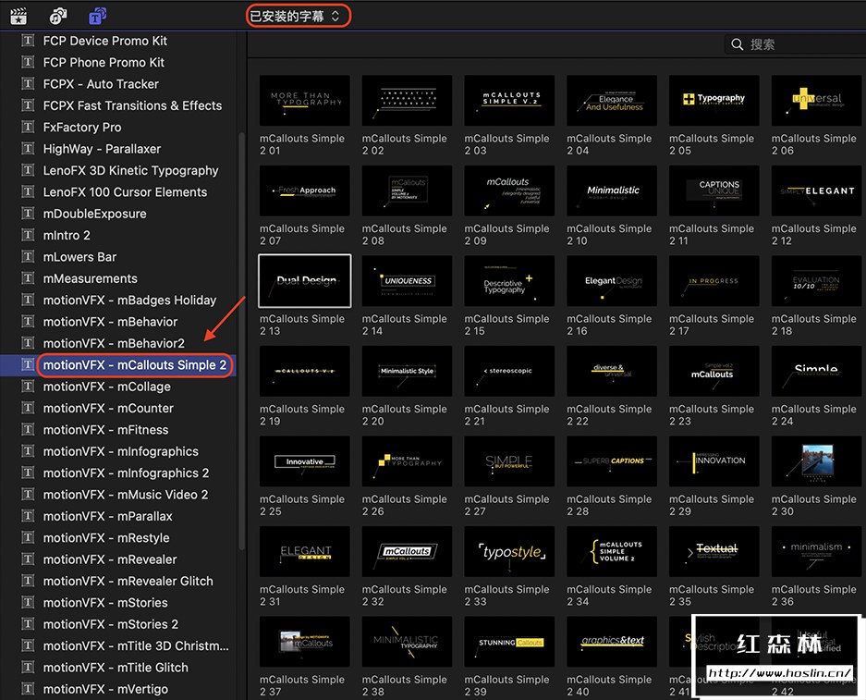Select mCallouts Simple 2 05 Typography thumbnail
This screenshot has width=866, height=700.
tap(714, 101)
